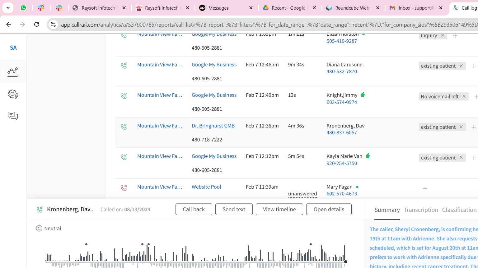478x268 pixels.
Task: Click inbound call icon for Diana Carusone row
Action: point(124,65)
